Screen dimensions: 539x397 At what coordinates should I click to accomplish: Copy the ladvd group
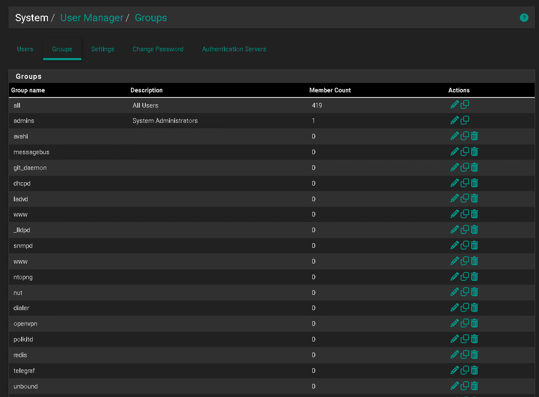tap(465, 198)
